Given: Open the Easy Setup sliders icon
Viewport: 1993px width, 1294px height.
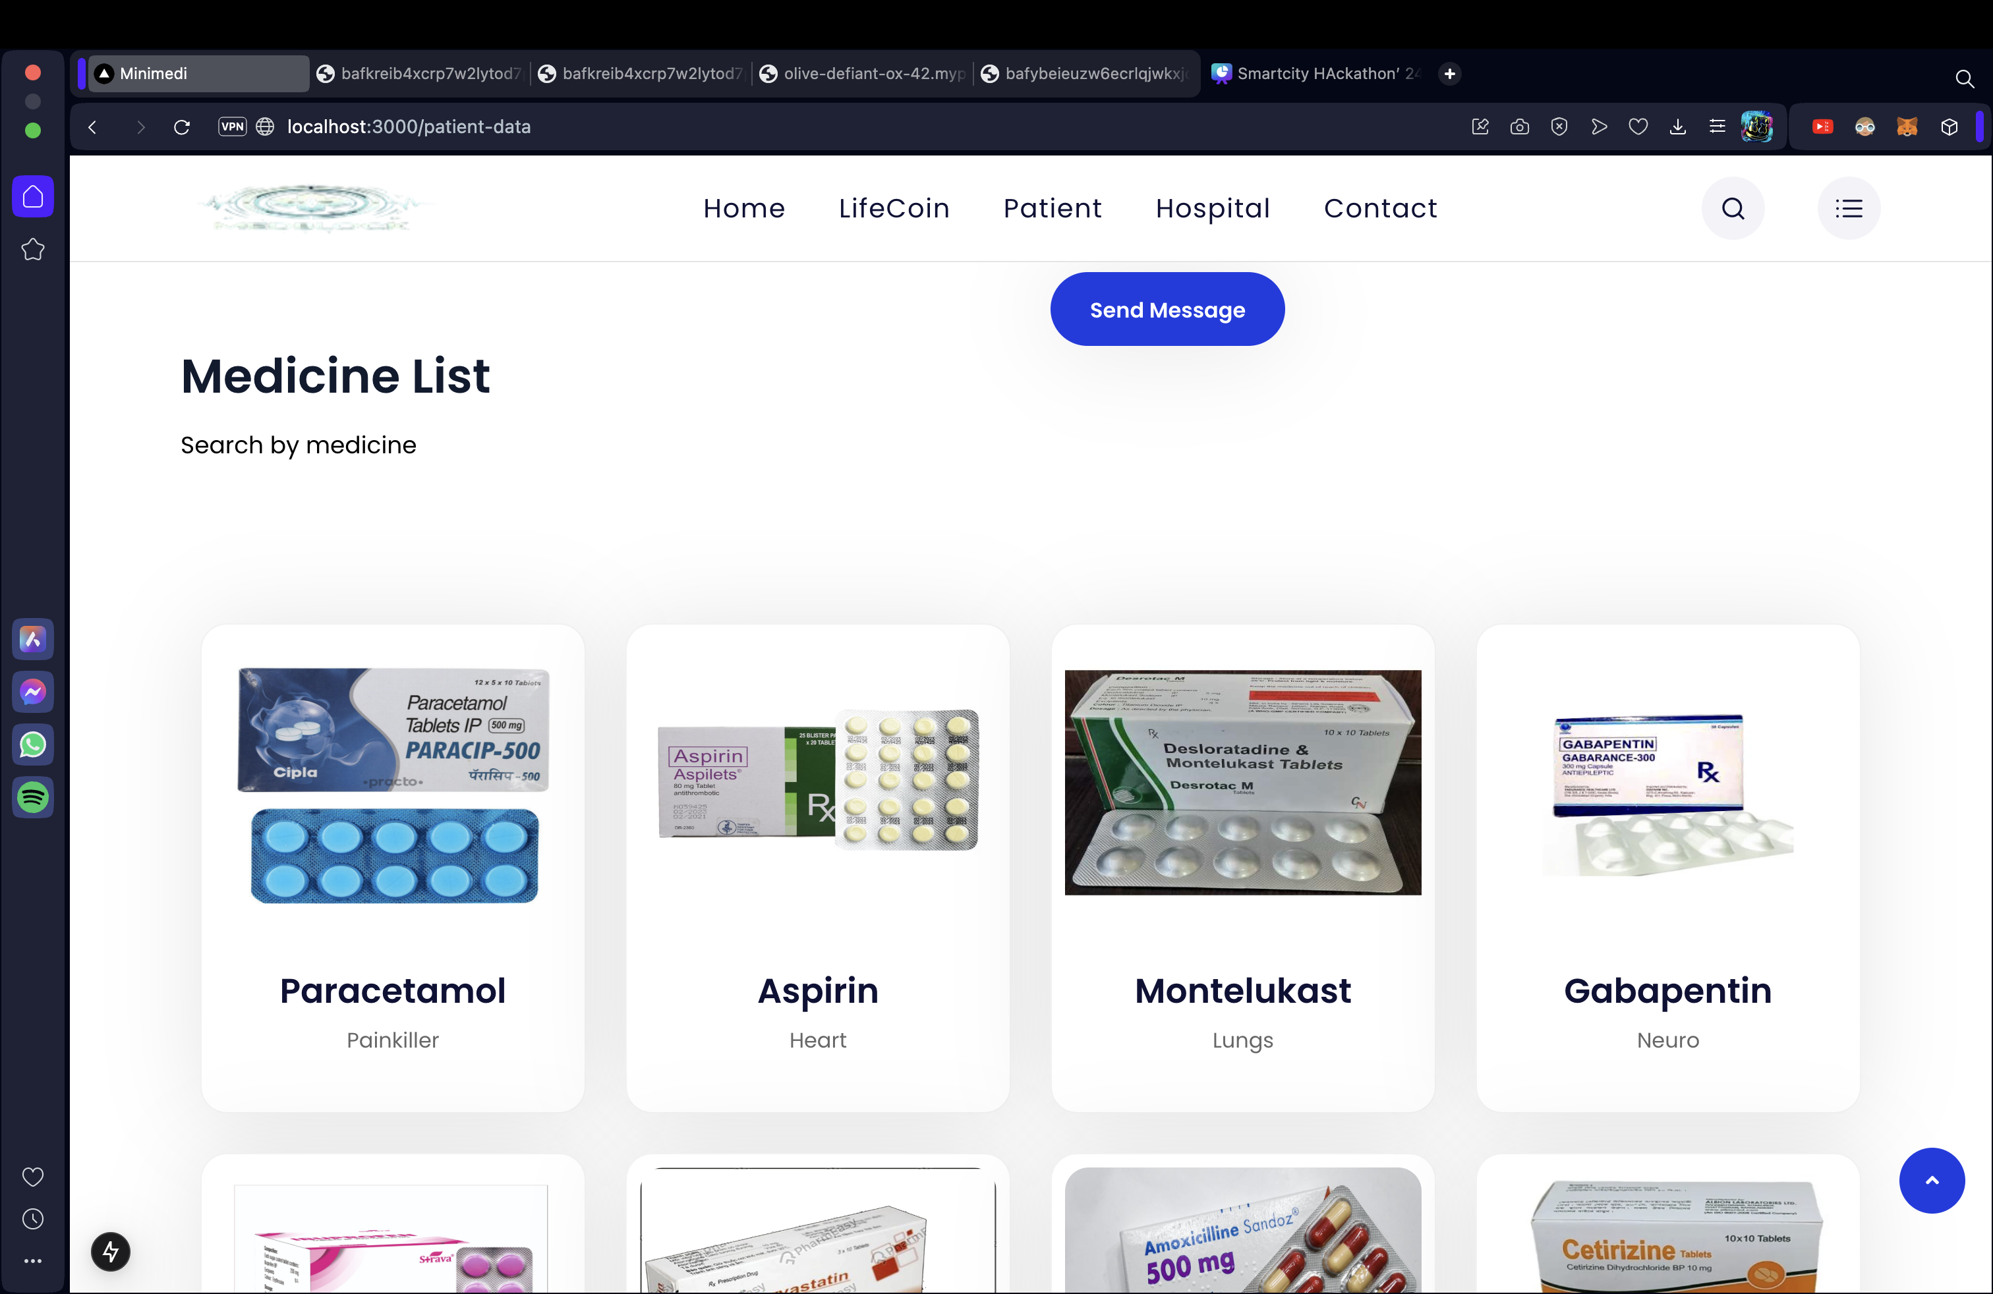Looking at the screenshot, I should (1717, 127).
